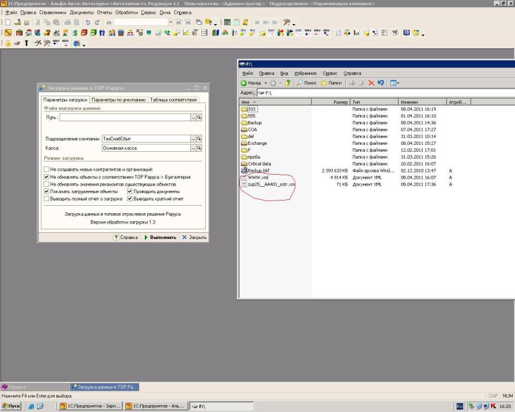Click the Назад button in Explorer

251,83
